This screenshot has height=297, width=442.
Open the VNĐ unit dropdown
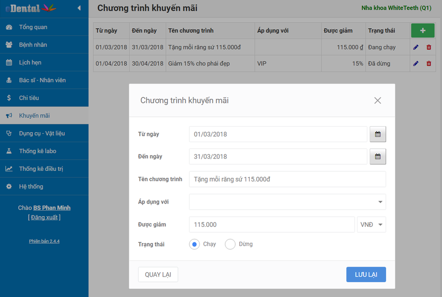point(371,225)
